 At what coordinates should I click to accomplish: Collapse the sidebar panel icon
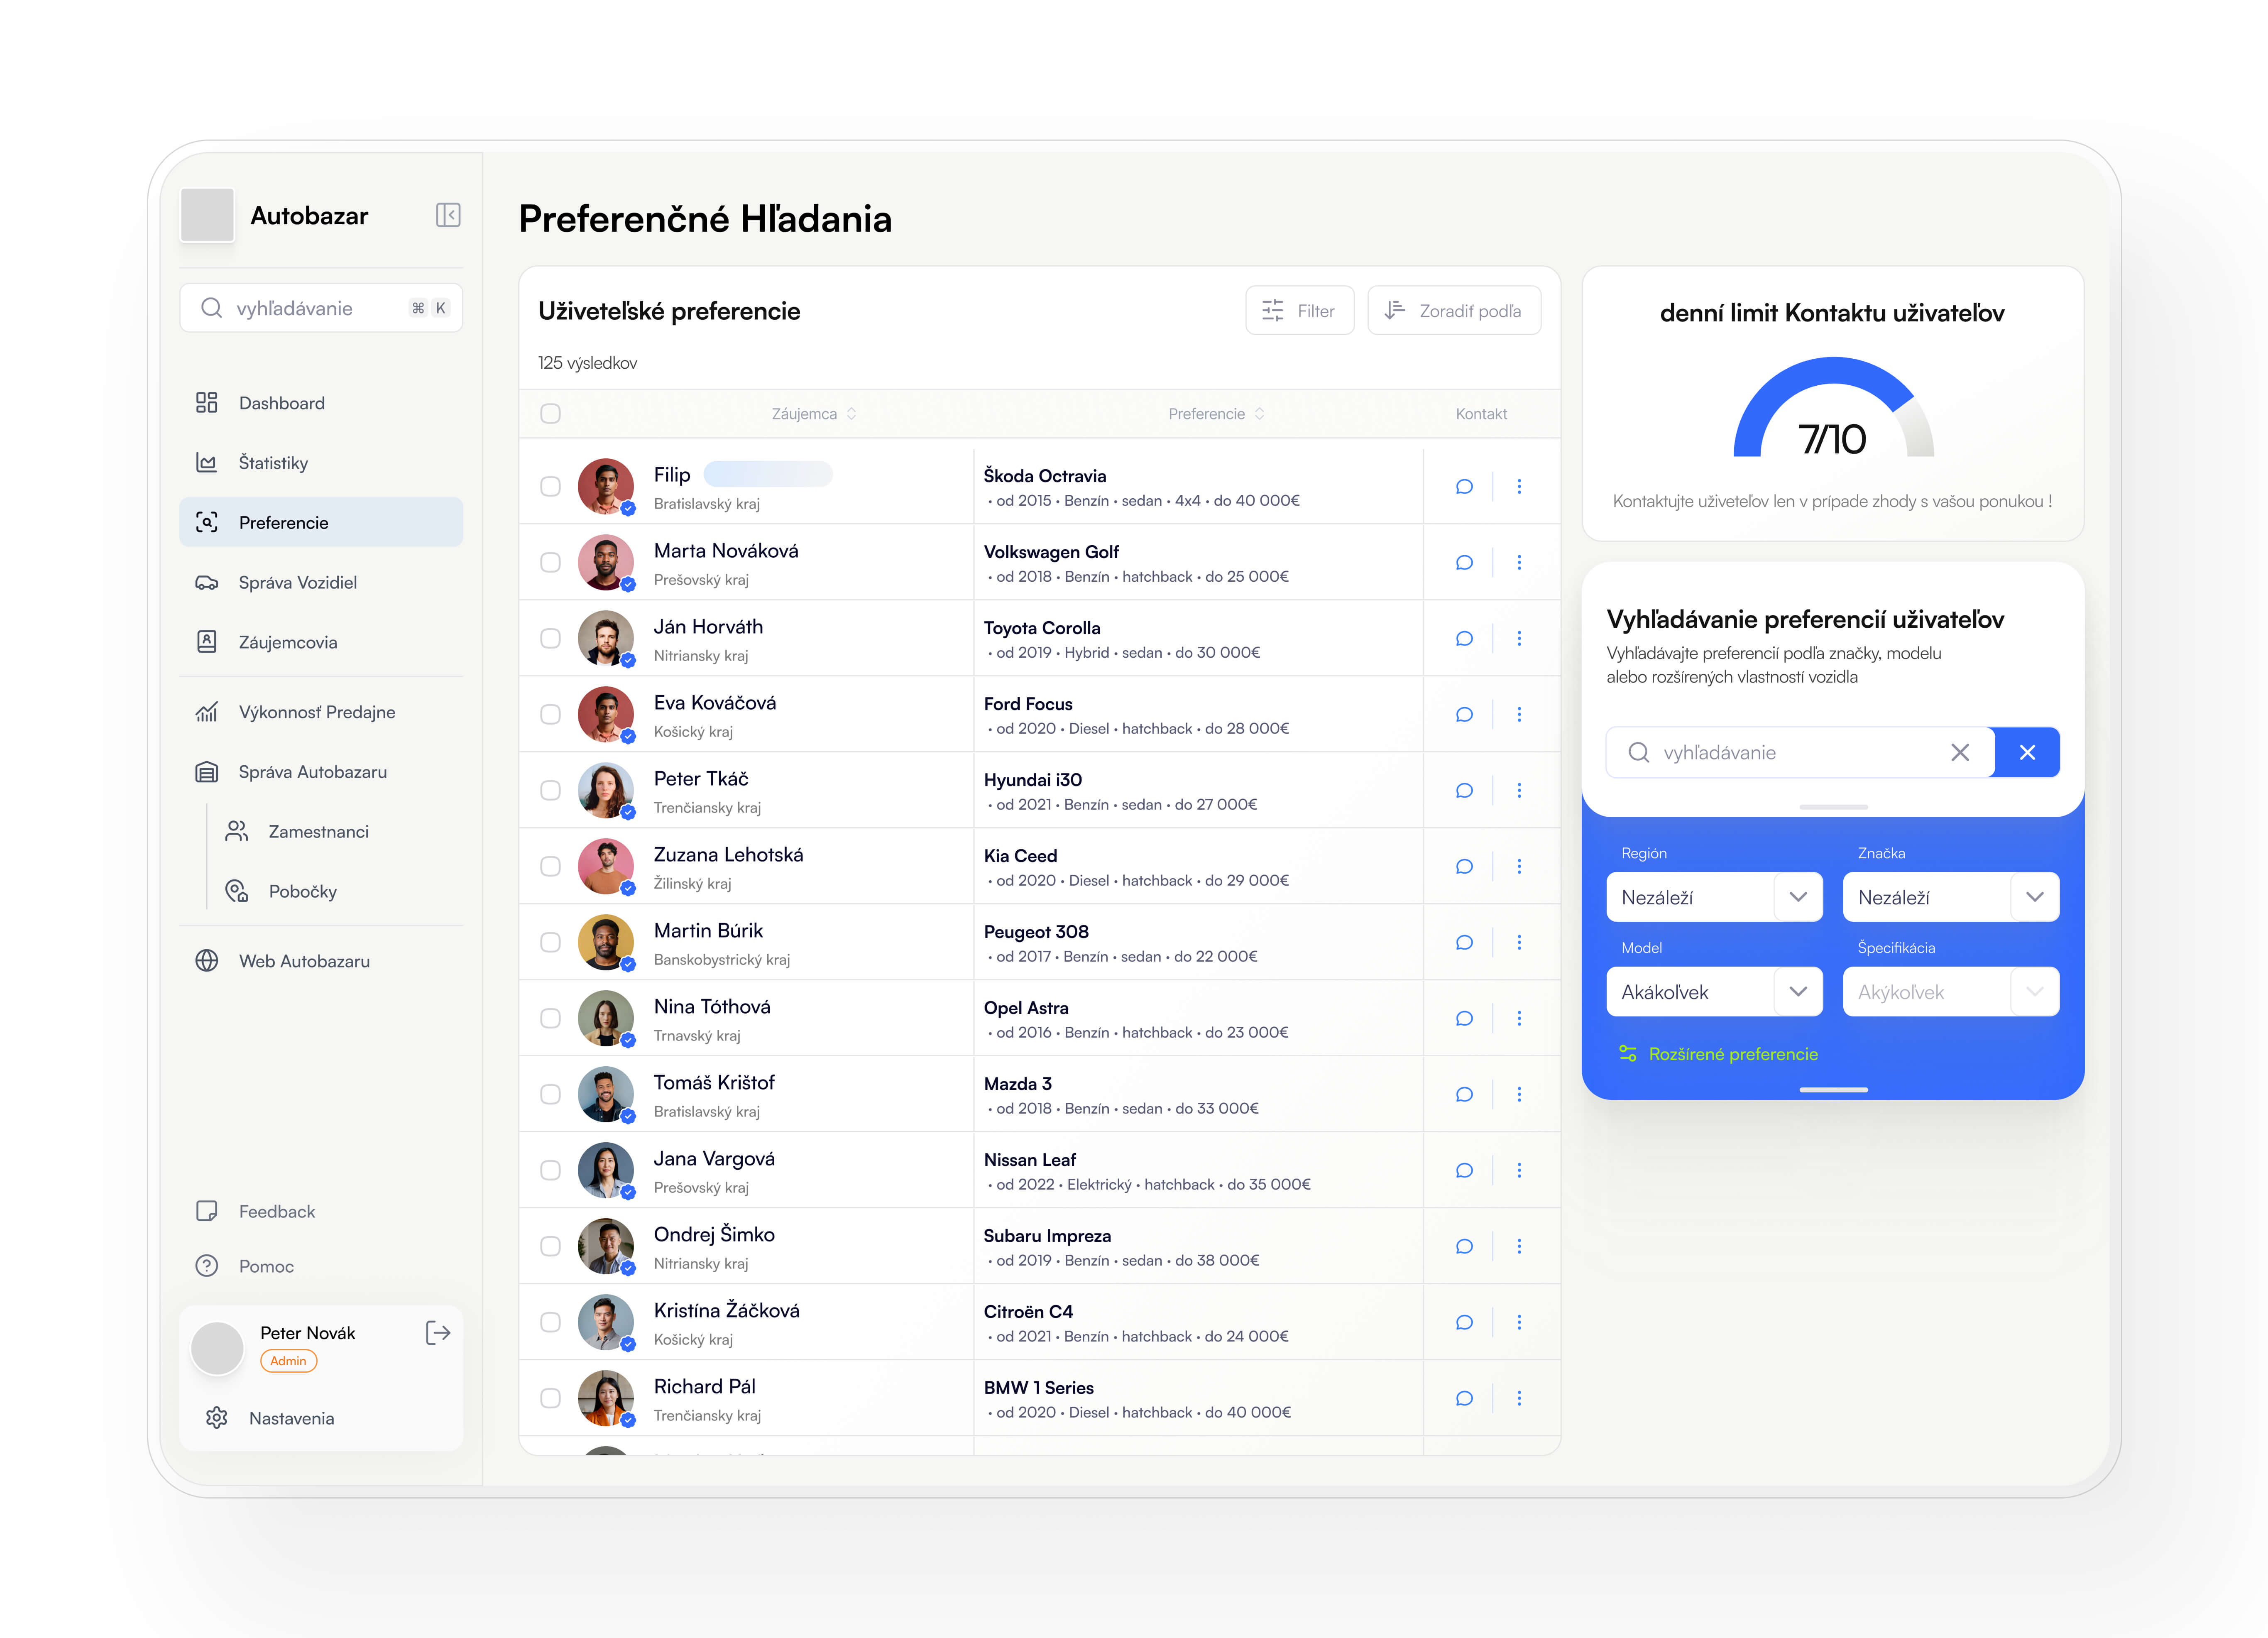[x=448, y=215]
